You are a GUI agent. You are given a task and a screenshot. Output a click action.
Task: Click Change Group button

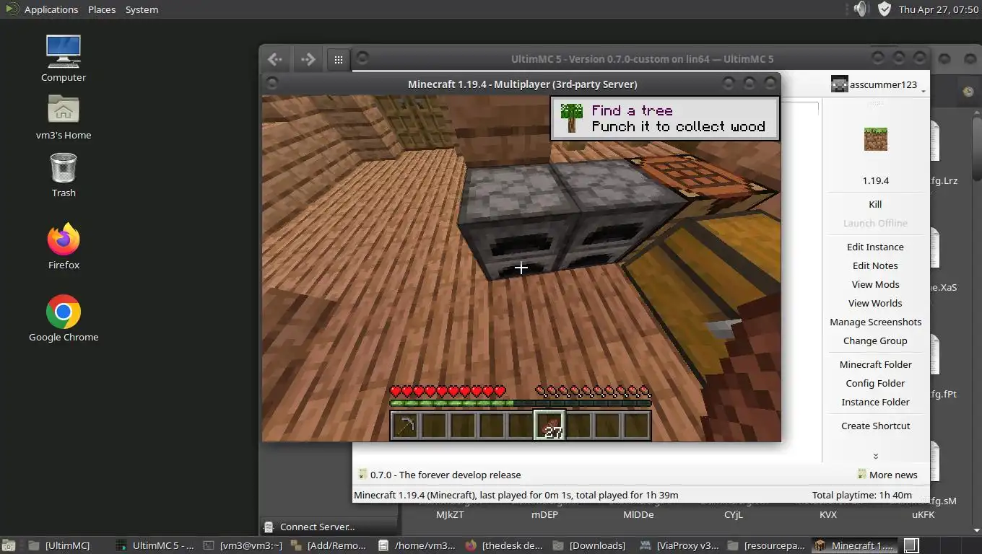point(875,340)
